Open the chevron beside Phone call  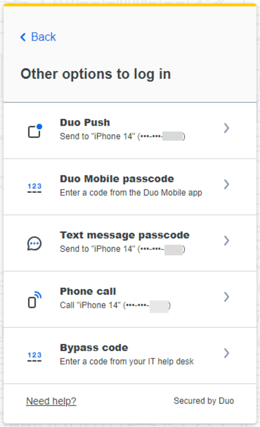pos(226,297)
